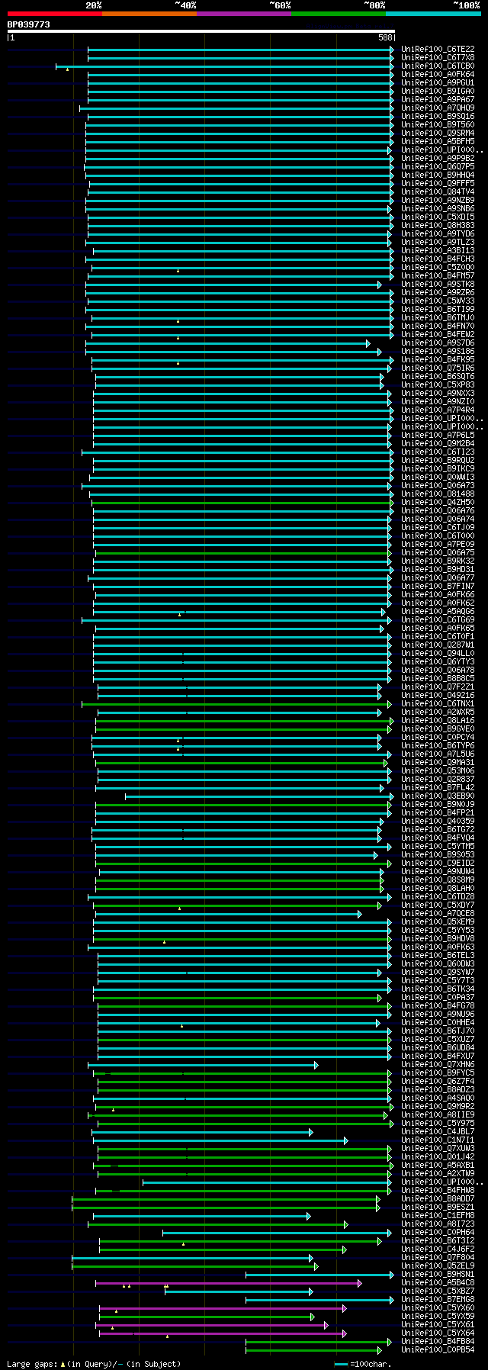This screenshot has width=488, height=1370.
Task: Click the 588 query end position
Action: pyautogui.click(x=385, y=37)
